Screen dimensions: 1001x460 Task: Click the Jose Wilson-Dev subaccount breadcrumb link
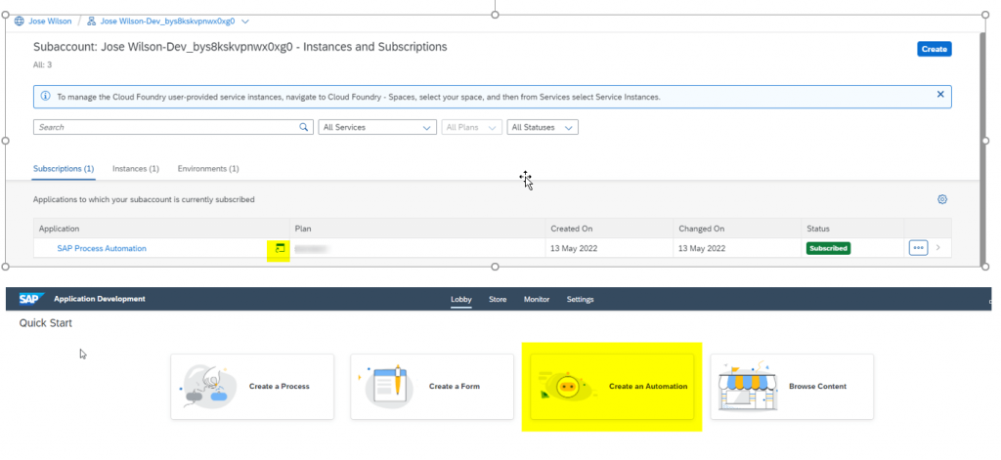pos(168,21)
